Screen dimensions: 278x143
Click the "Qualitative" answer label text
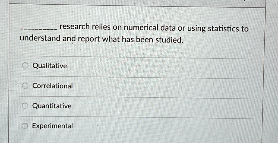50,66
